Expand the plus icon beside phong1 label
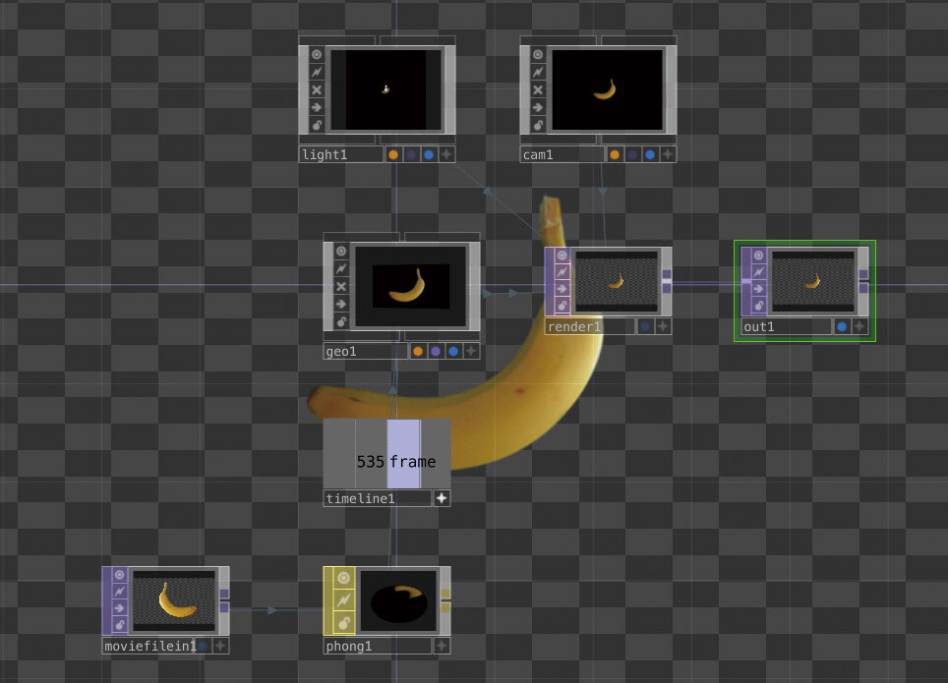948x683 pixels. (442, 646)
